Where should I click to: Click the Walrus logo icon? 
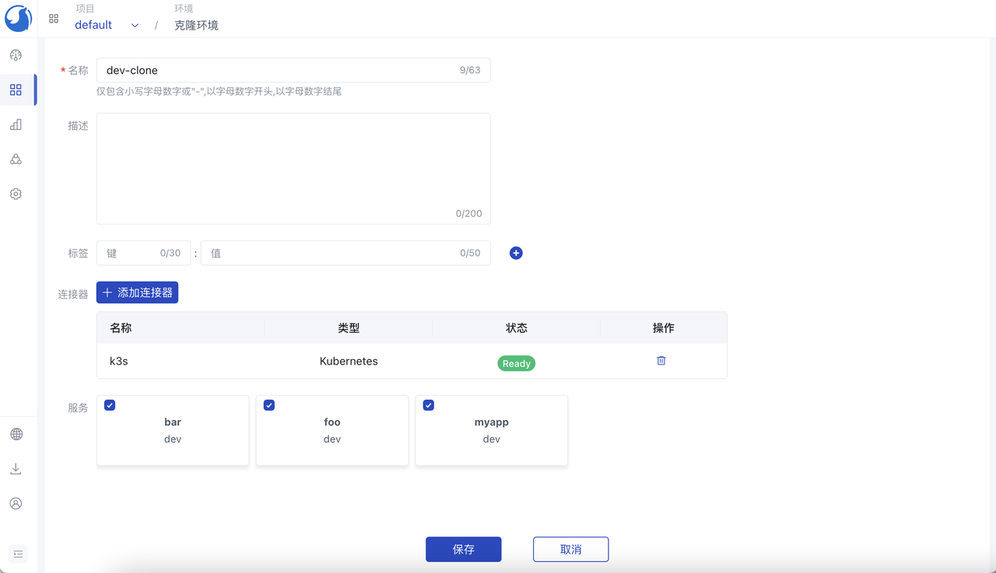[18, 18]
